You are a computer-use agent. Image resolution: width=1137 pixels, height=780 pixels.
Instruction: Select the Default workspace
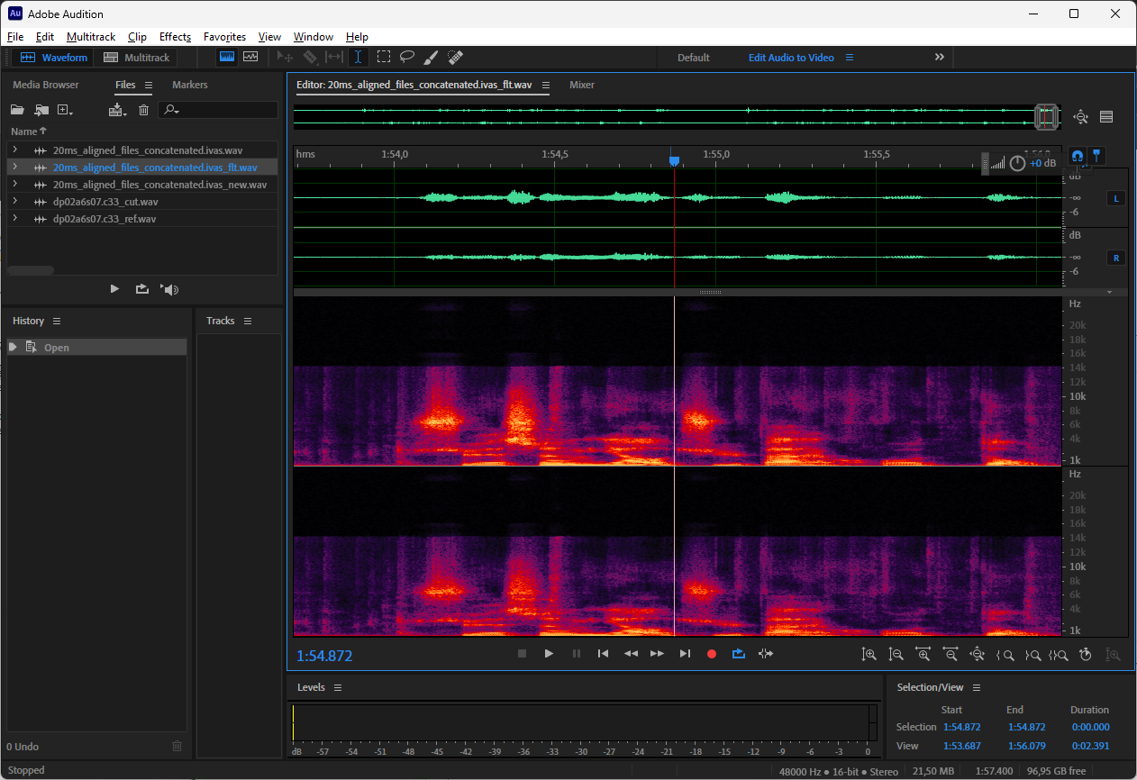click(693, 58)
